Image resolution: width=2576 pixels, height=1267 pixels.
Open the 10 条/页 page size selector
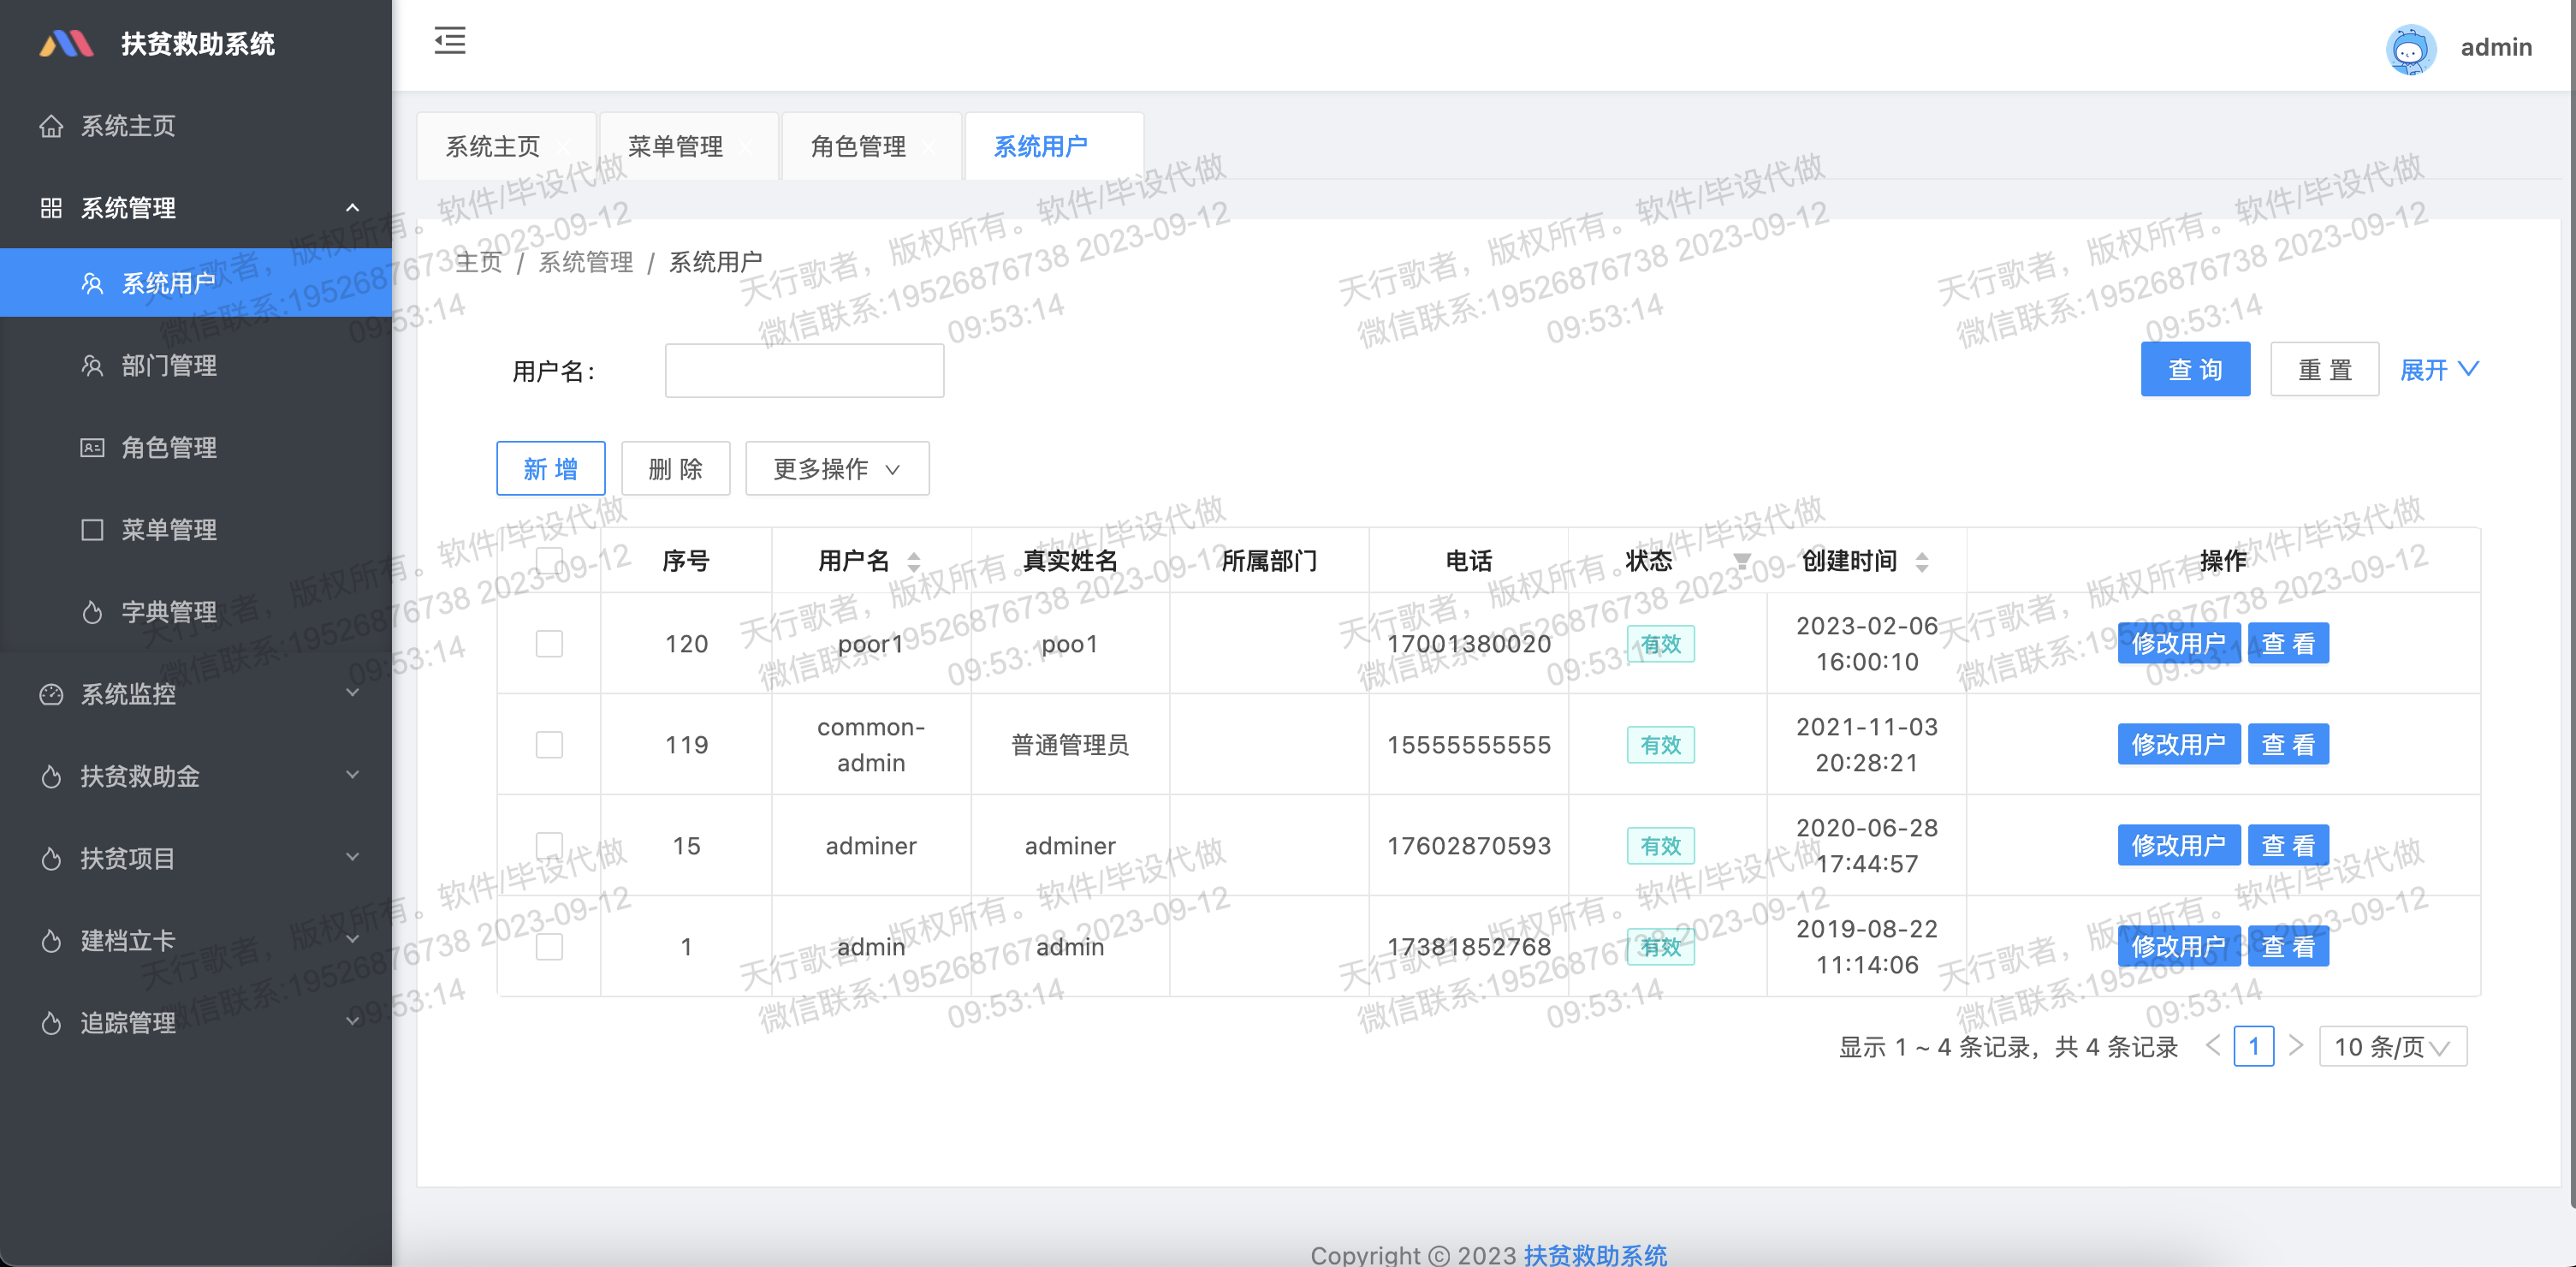2392,1047
